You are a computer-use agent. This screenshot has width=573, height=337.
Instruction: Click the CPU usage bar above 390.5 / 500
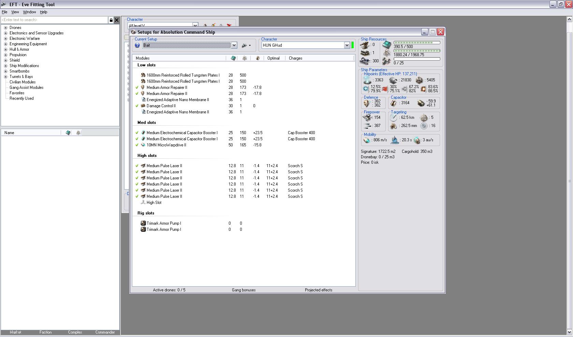click(x=417, y=43)
